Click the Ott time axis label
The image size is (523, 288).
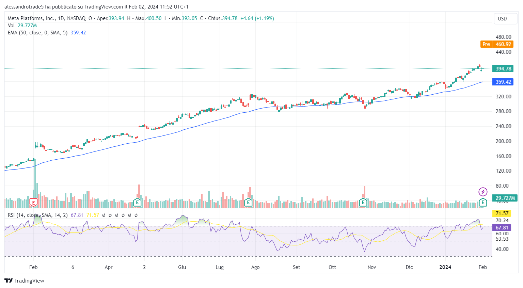[x=332, y=267]
